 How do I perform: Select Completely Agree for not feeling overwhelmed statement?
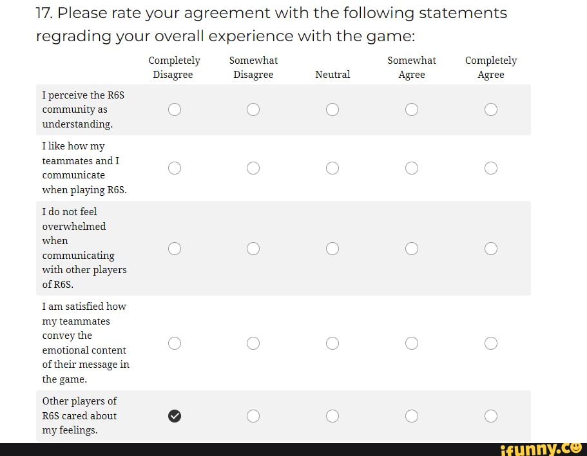(491, 249)
